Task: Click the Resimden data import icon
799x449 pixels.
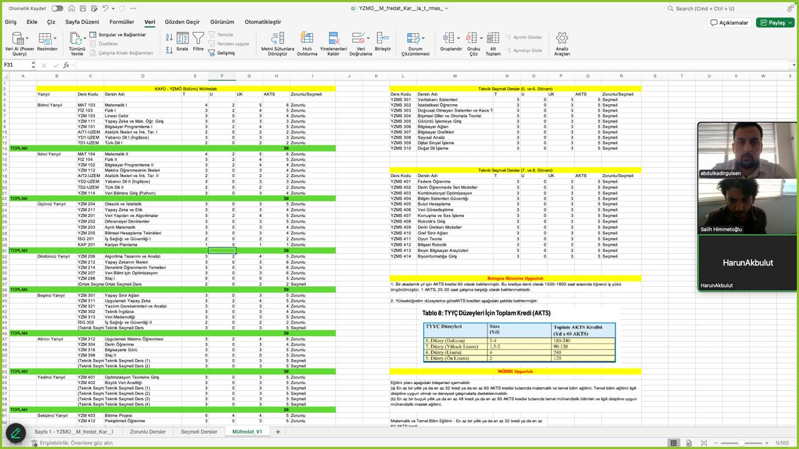Action: 44,39
